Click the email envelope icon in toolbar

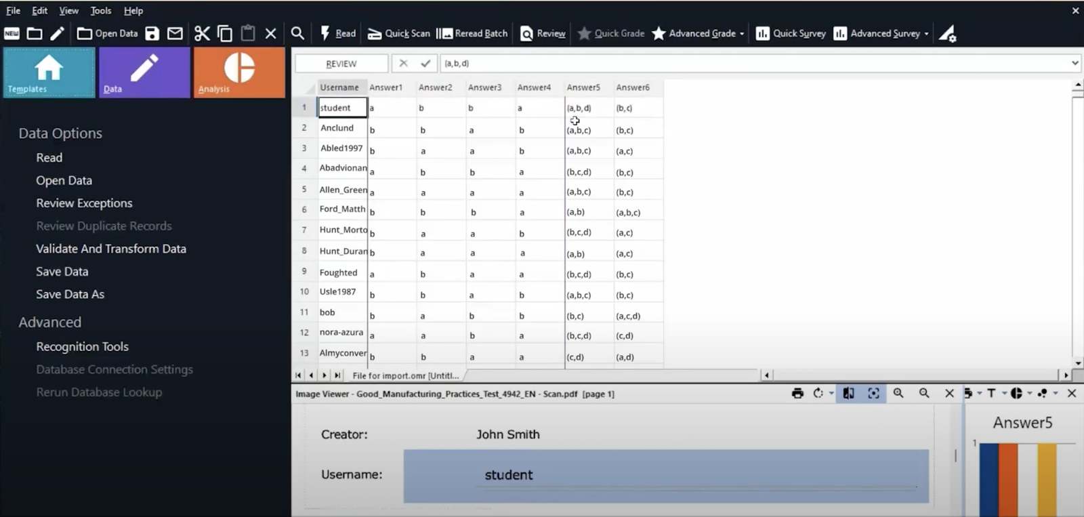175,34
